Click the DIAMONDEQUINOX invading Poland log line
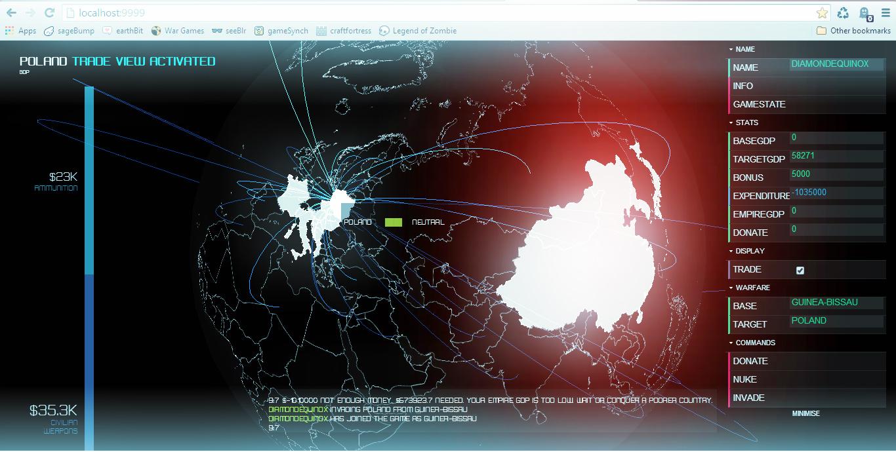Viewport: 896px width, 452px height. tap(368, 409)
